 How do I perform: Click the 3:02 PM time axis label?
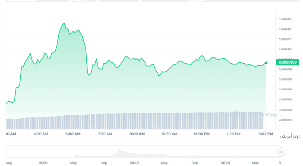(266, 134)
